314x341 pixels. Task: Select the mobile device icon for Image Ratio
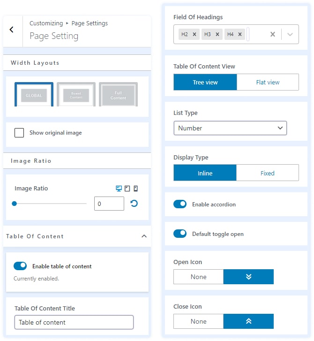point(135,189)
